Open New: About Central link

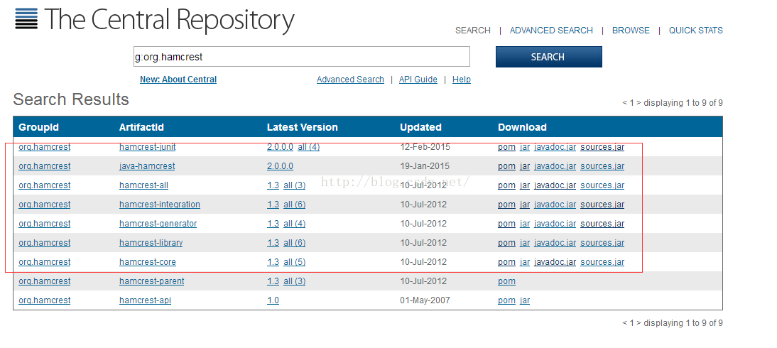pos(178,80)
